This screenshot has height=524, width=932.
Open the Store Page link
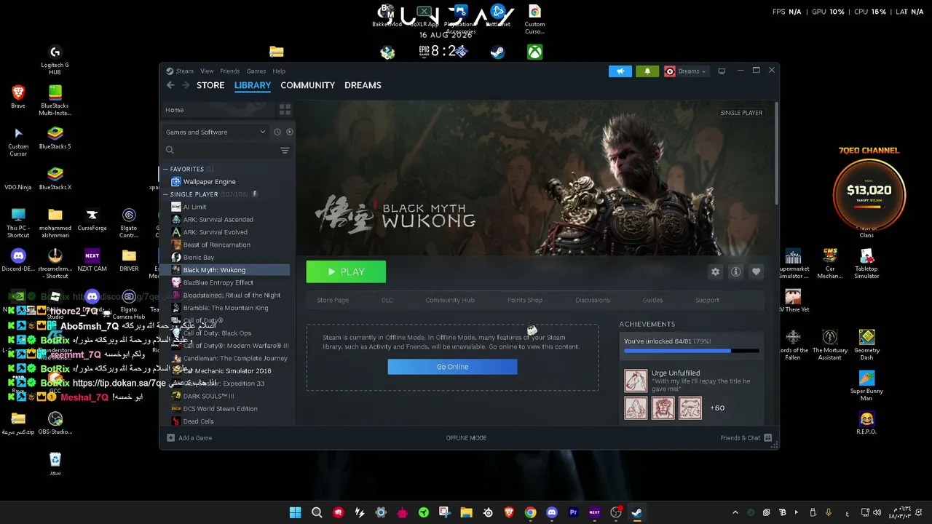(333, 300)
